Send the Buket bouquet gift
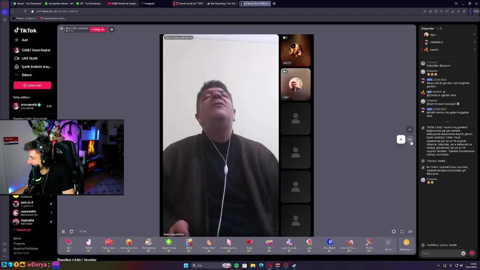The height and width of the screenshot is (270, 480). coord(369,244)
